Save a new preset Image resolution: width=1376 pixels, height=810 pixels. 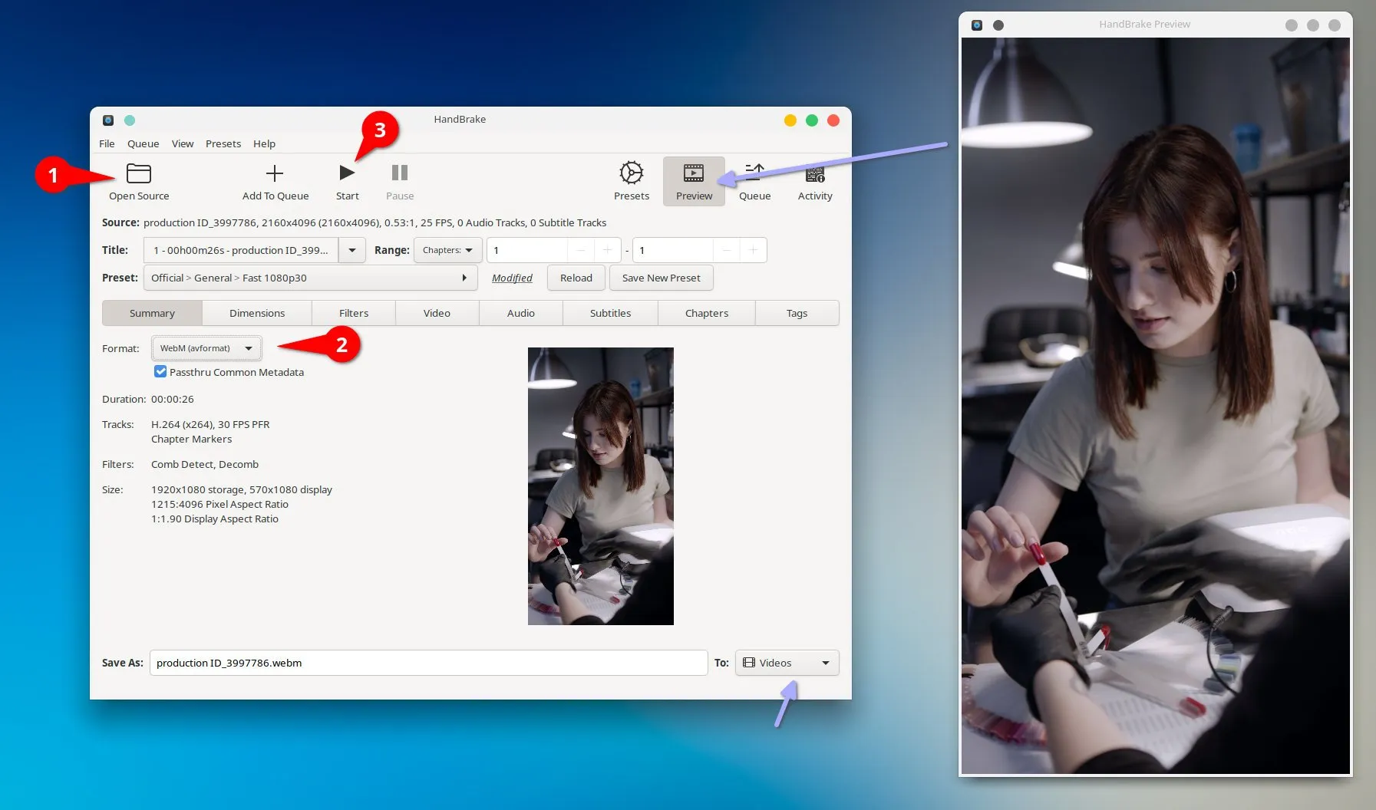[x=661, y=278]
